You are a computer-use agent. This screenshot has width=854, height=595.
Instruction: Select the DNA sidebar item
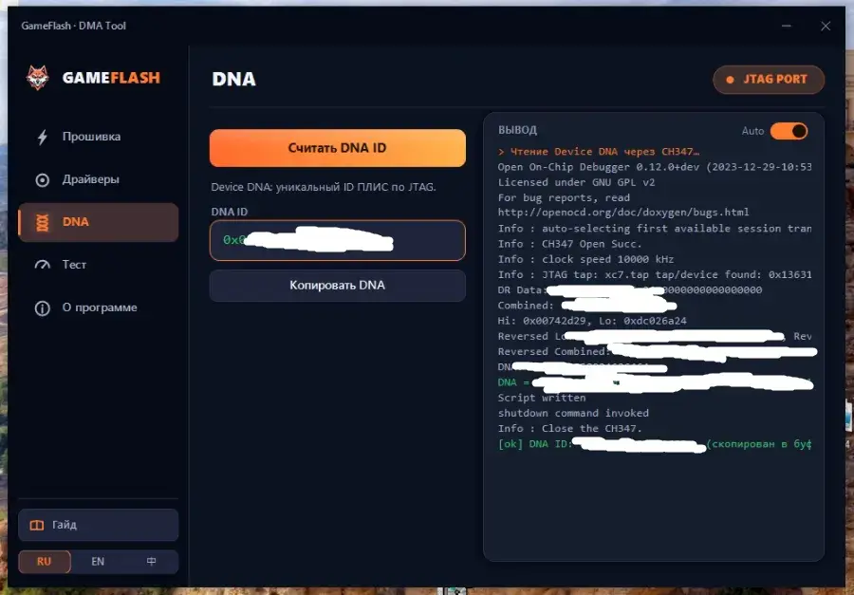(x=98, y=222)
